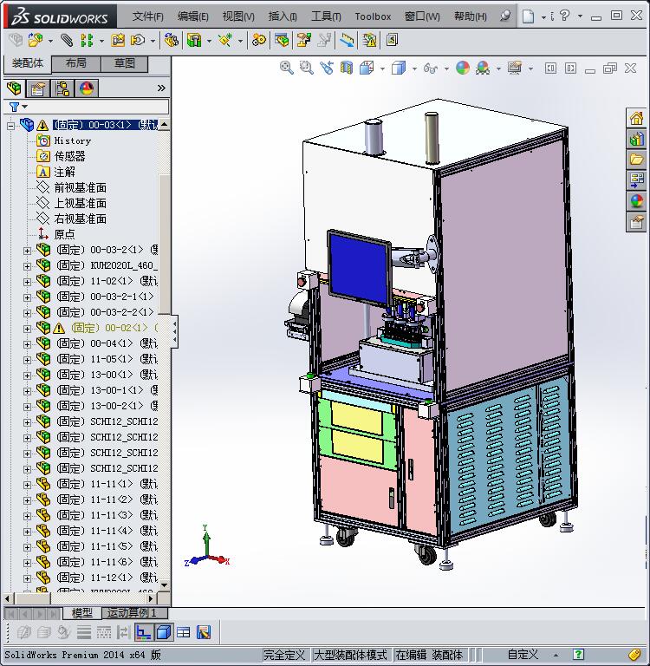The image size is (650, 666).
Task: Click the Apply Scene icon
Action: tap(483, 68)
